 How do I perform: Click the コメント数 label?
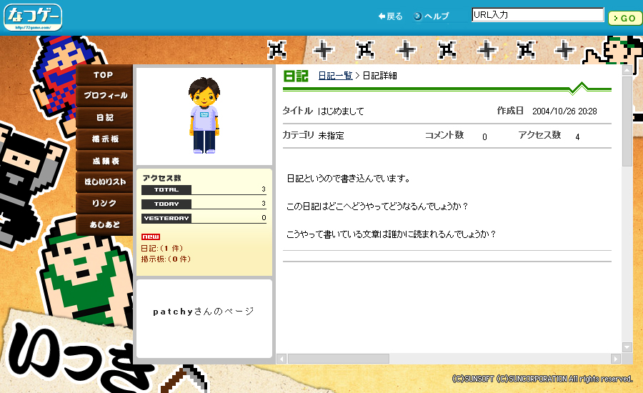coord(444,135)
